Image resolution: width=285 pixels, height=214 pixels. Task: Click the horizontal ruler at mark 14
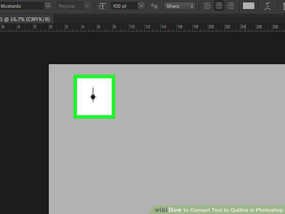click(163, 27)
